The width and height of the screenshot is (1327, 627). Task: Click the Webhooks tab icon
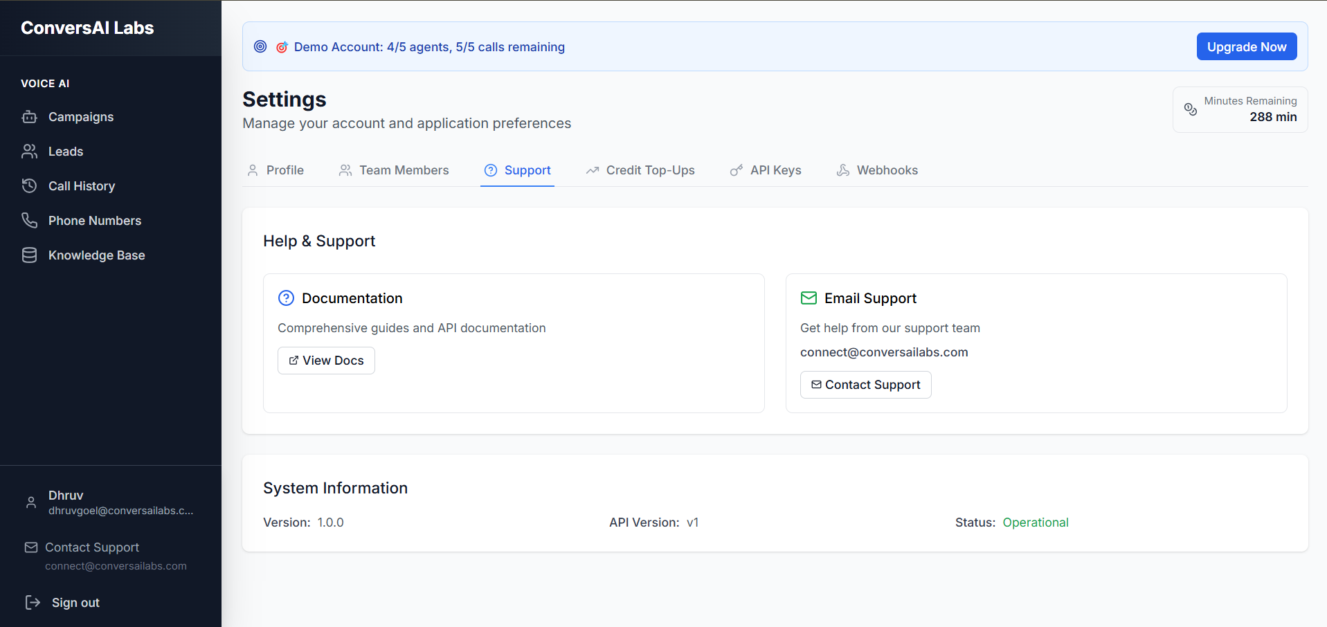point(843,170)
